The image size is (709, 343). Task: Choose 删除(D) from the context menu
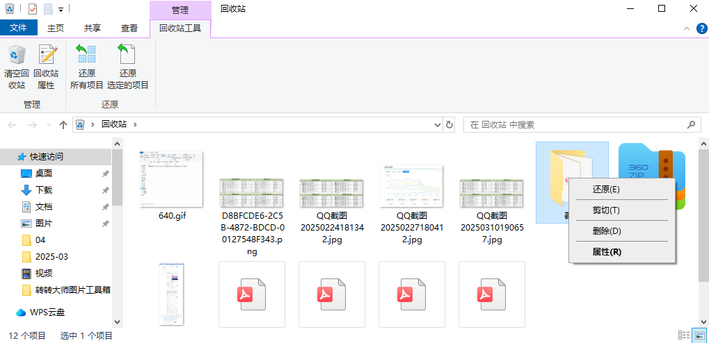(x=605, y=231)
